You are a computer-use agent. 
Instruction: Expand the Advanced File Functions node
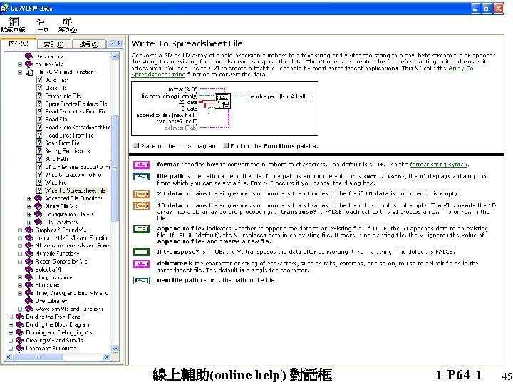tap(29, 198)
